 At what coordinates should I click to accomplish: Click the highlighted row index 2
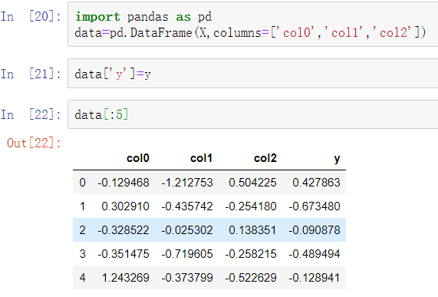82,230
